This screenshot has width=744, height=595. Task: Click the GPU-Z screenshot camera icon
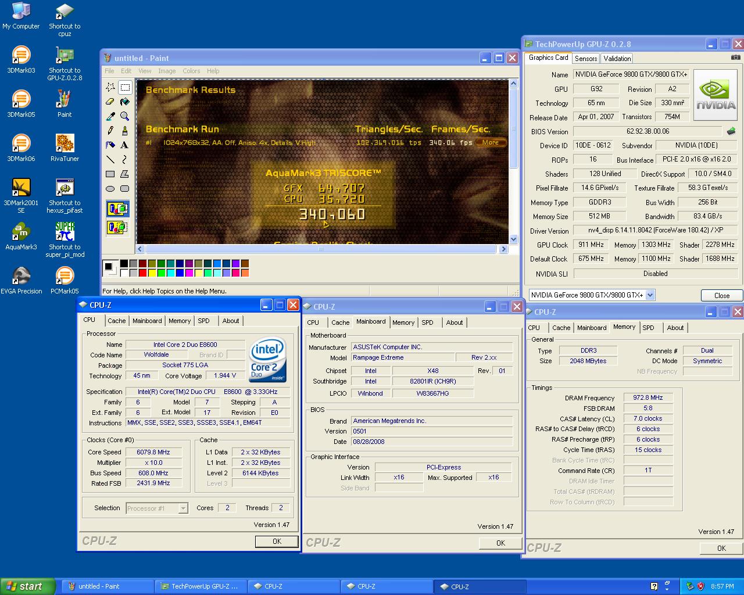(x=736, y=58)
